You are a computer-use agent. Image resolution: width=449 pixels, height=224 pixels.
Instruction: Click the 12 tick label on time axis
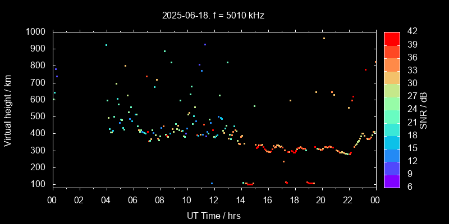tap(214, 199)
